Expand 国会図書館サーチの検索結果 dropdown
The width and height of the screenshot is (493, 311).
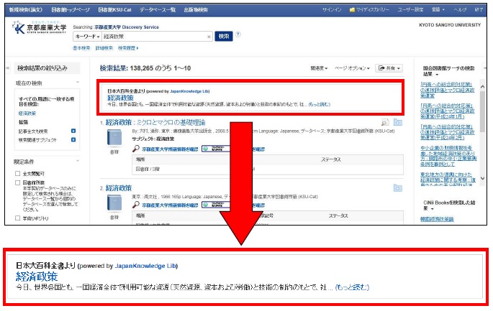437,75
